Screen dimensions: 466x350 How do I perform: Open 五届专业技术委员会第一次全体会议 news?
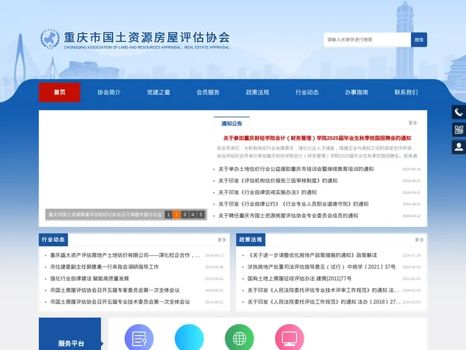tap(120, 302)
